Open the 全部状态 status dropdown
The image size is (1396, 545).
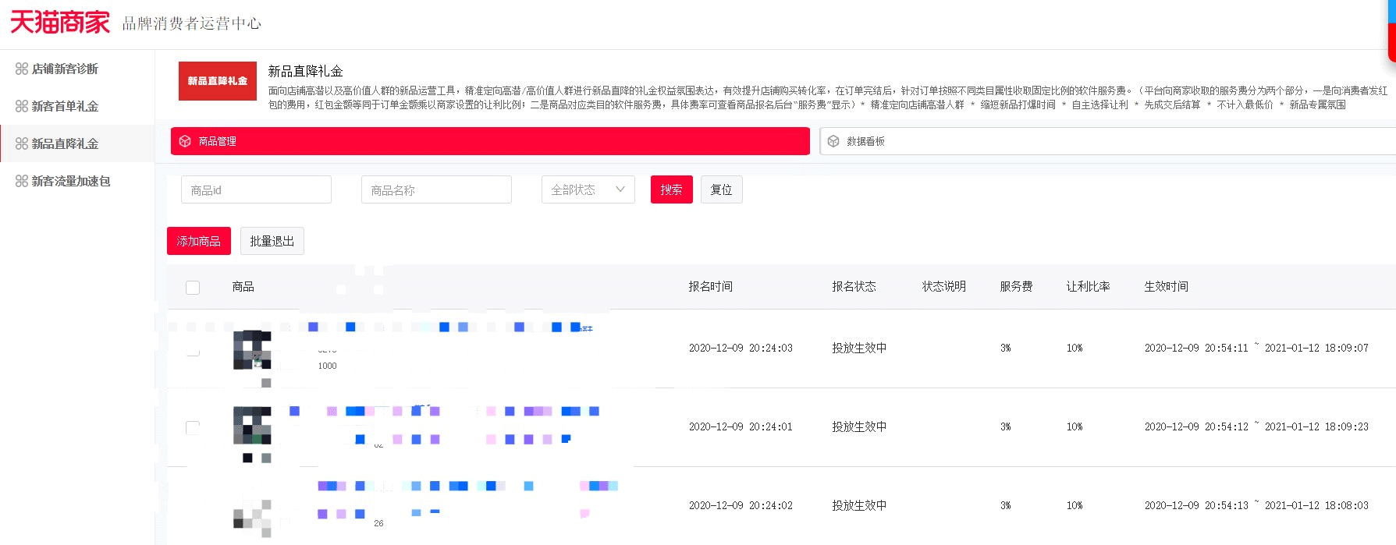(588, 189)
